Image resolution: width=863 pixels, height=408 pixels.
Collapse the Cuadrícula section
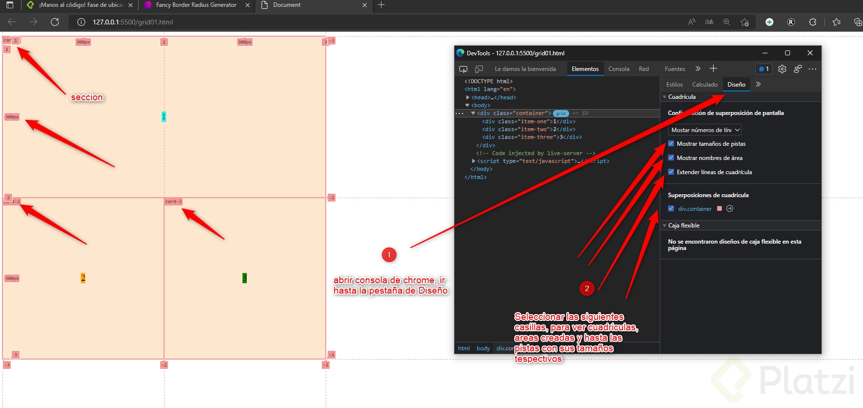(x=665, y=97)
